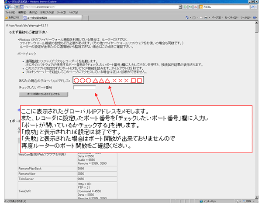Click the TwinServer table cell
This screenshot has height=203, width=262.
(47, 179)
